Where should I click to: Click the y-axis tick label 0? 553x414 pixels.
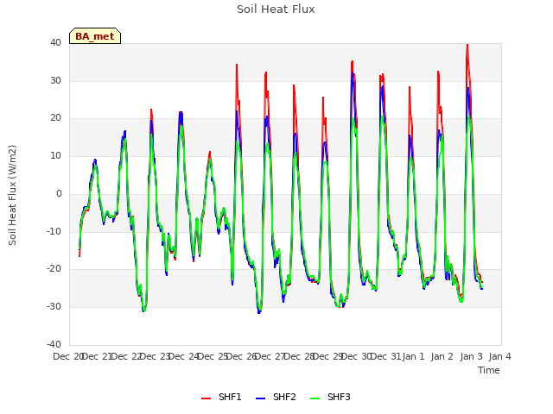[x=59, y=193]
